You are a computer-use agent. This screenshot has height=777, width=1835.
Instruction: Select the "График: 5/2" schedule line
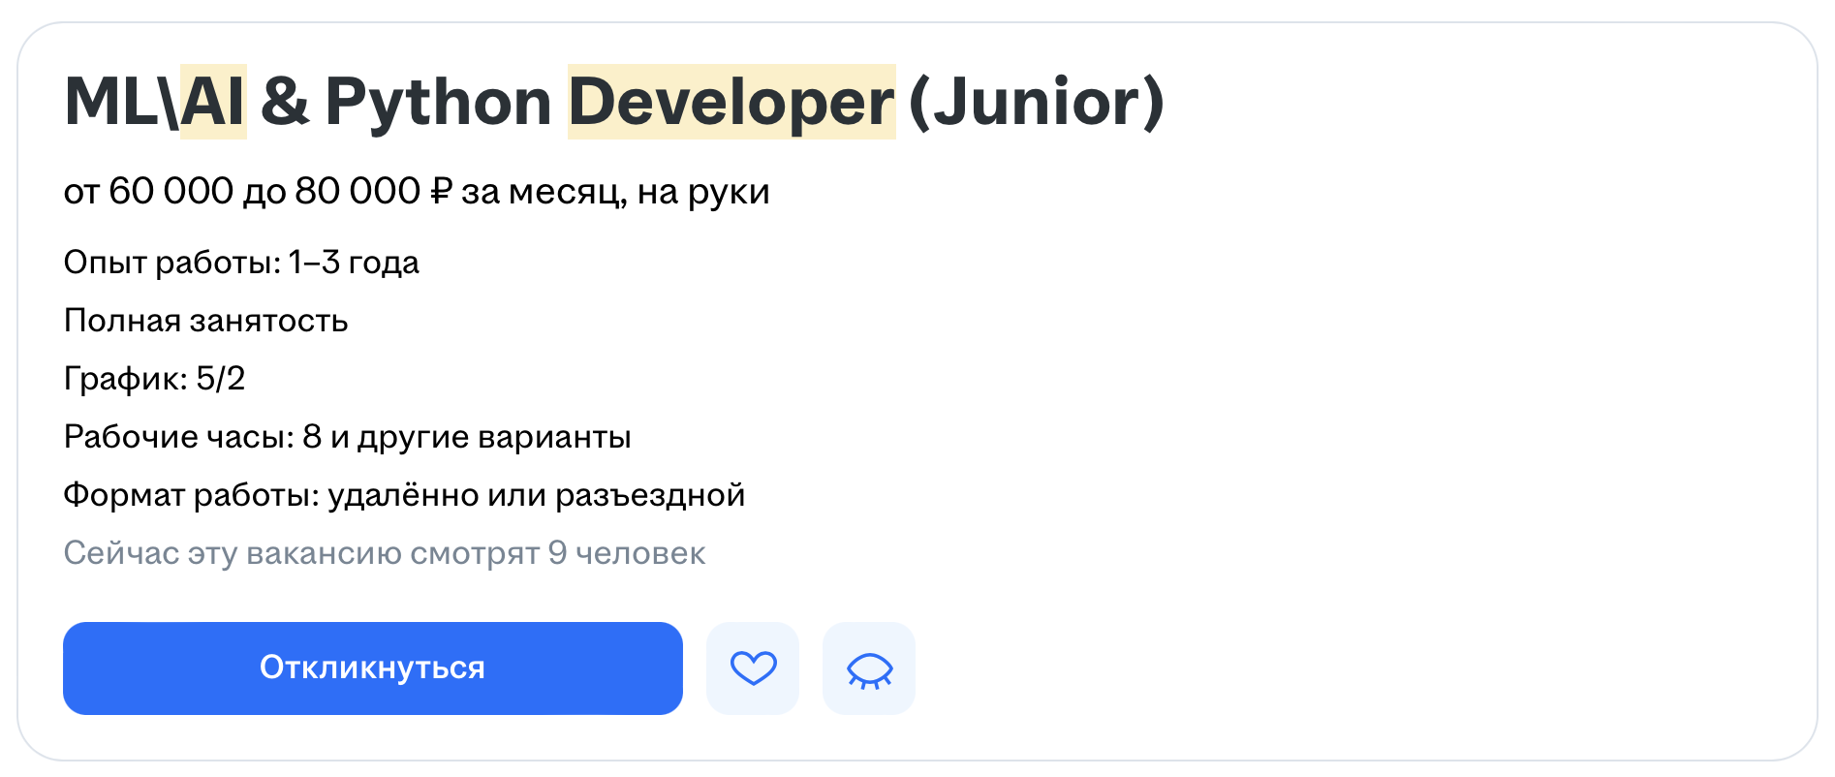(154, 379)
